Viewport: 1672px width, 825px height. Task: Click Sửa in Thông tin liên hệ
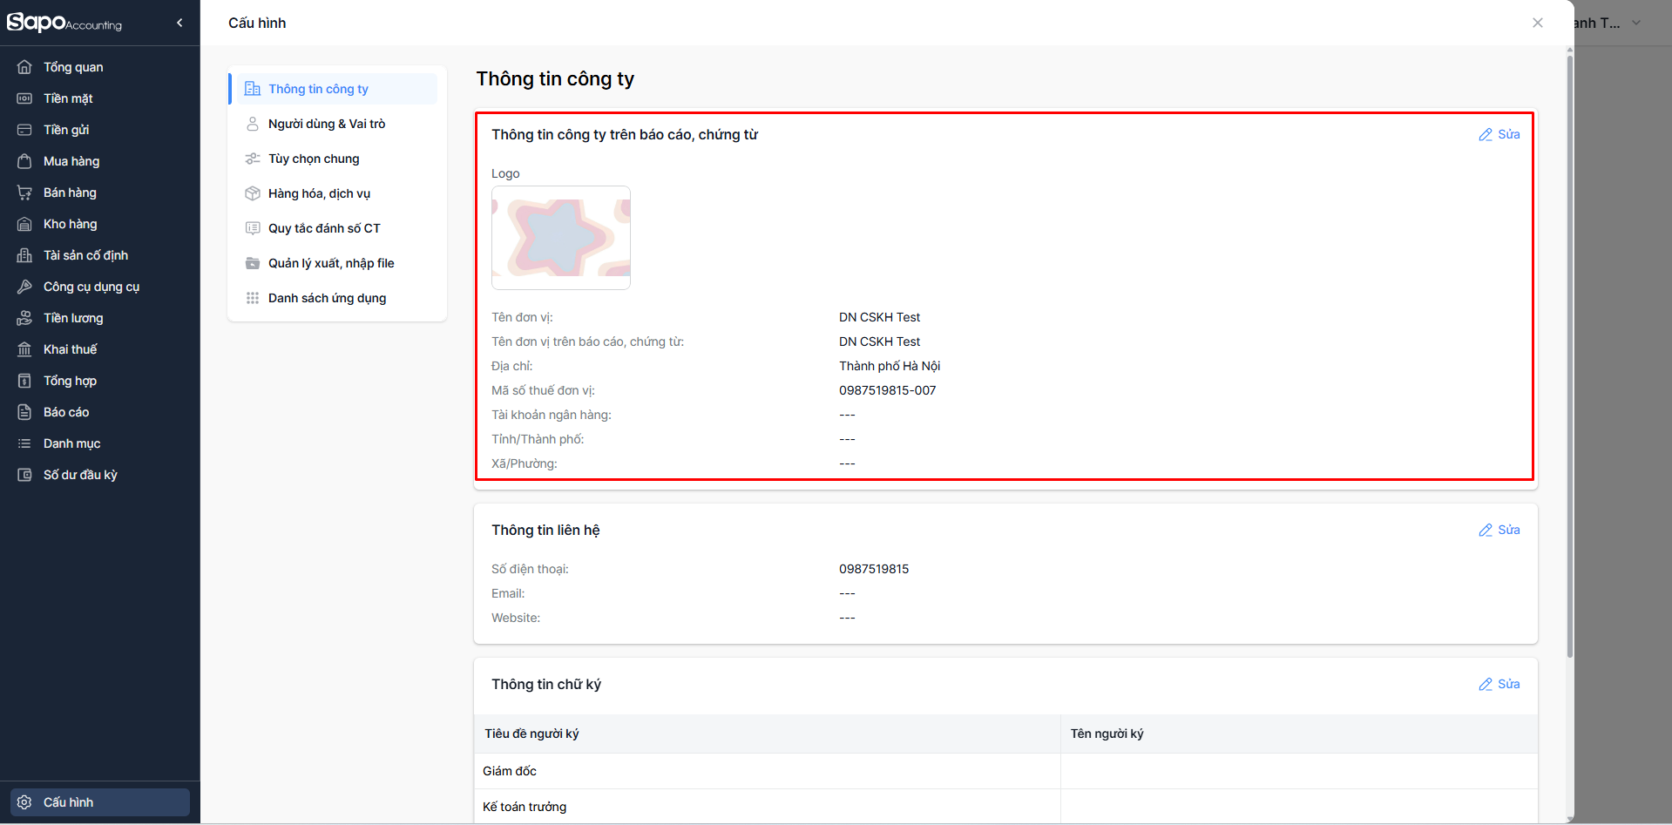(x=1499, y=530)
